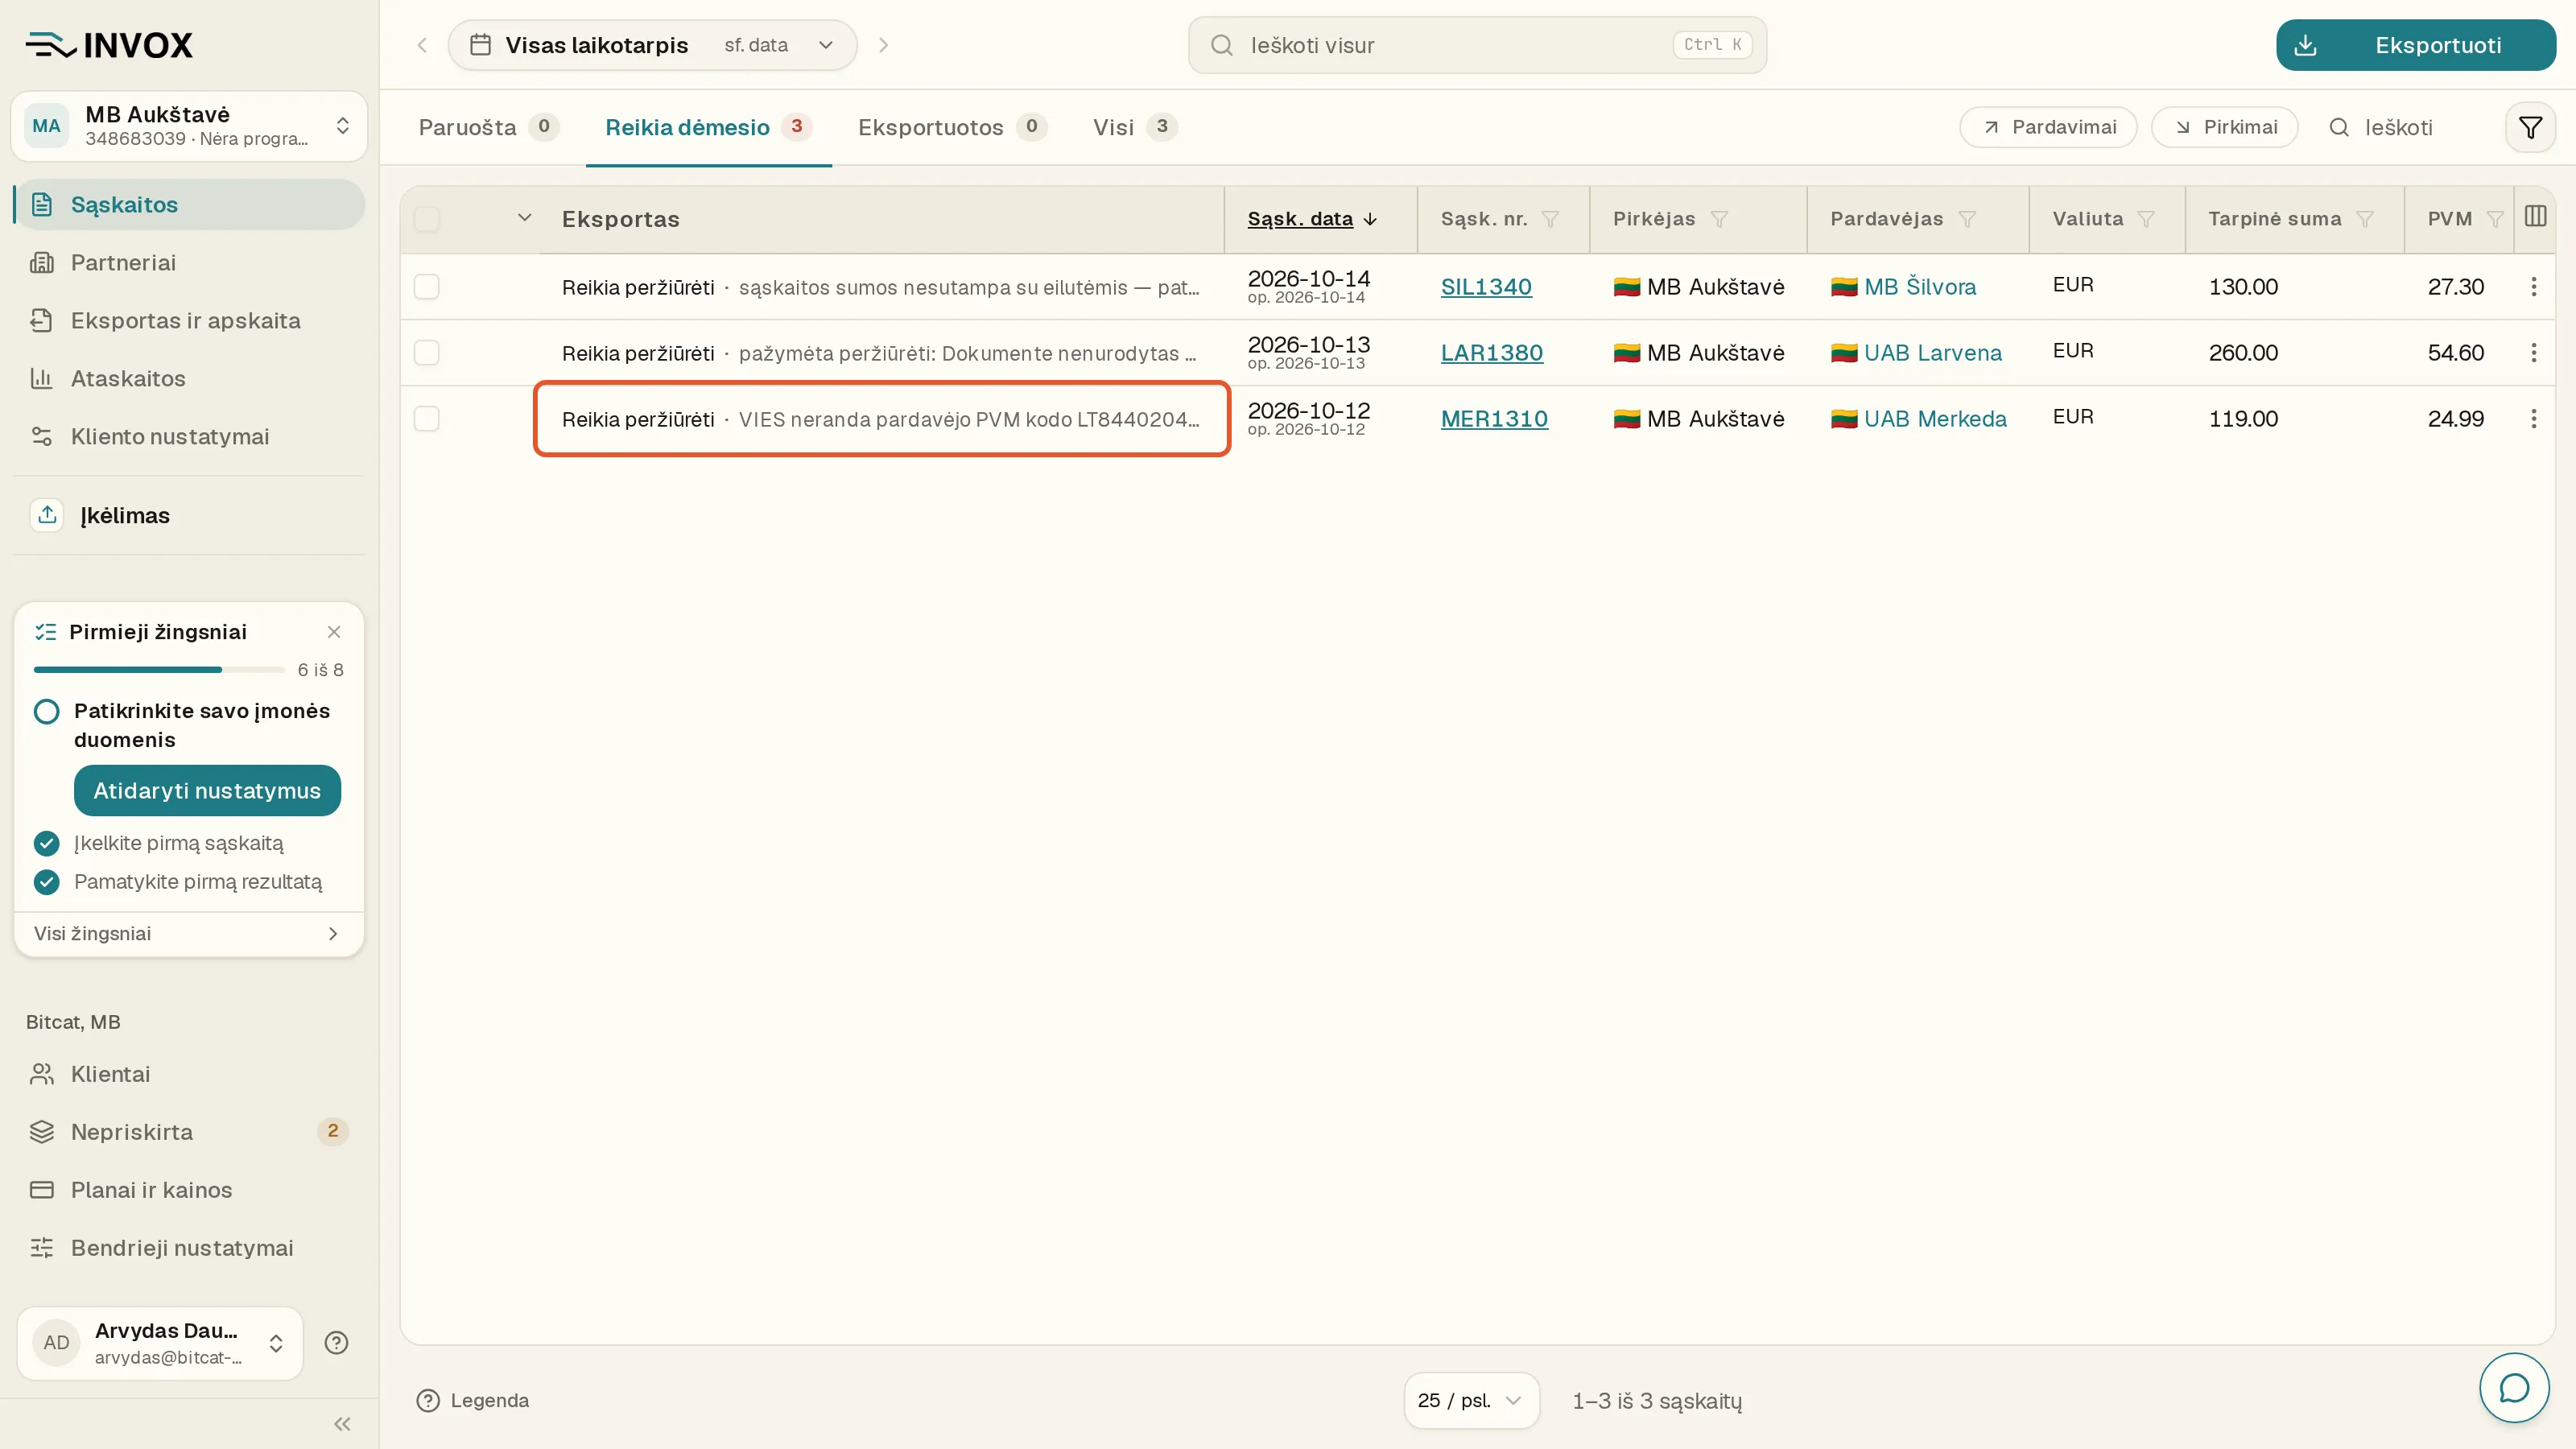Open row actions menu for SIL1340
2576x1449 pixels.
tap(2533, 287)
